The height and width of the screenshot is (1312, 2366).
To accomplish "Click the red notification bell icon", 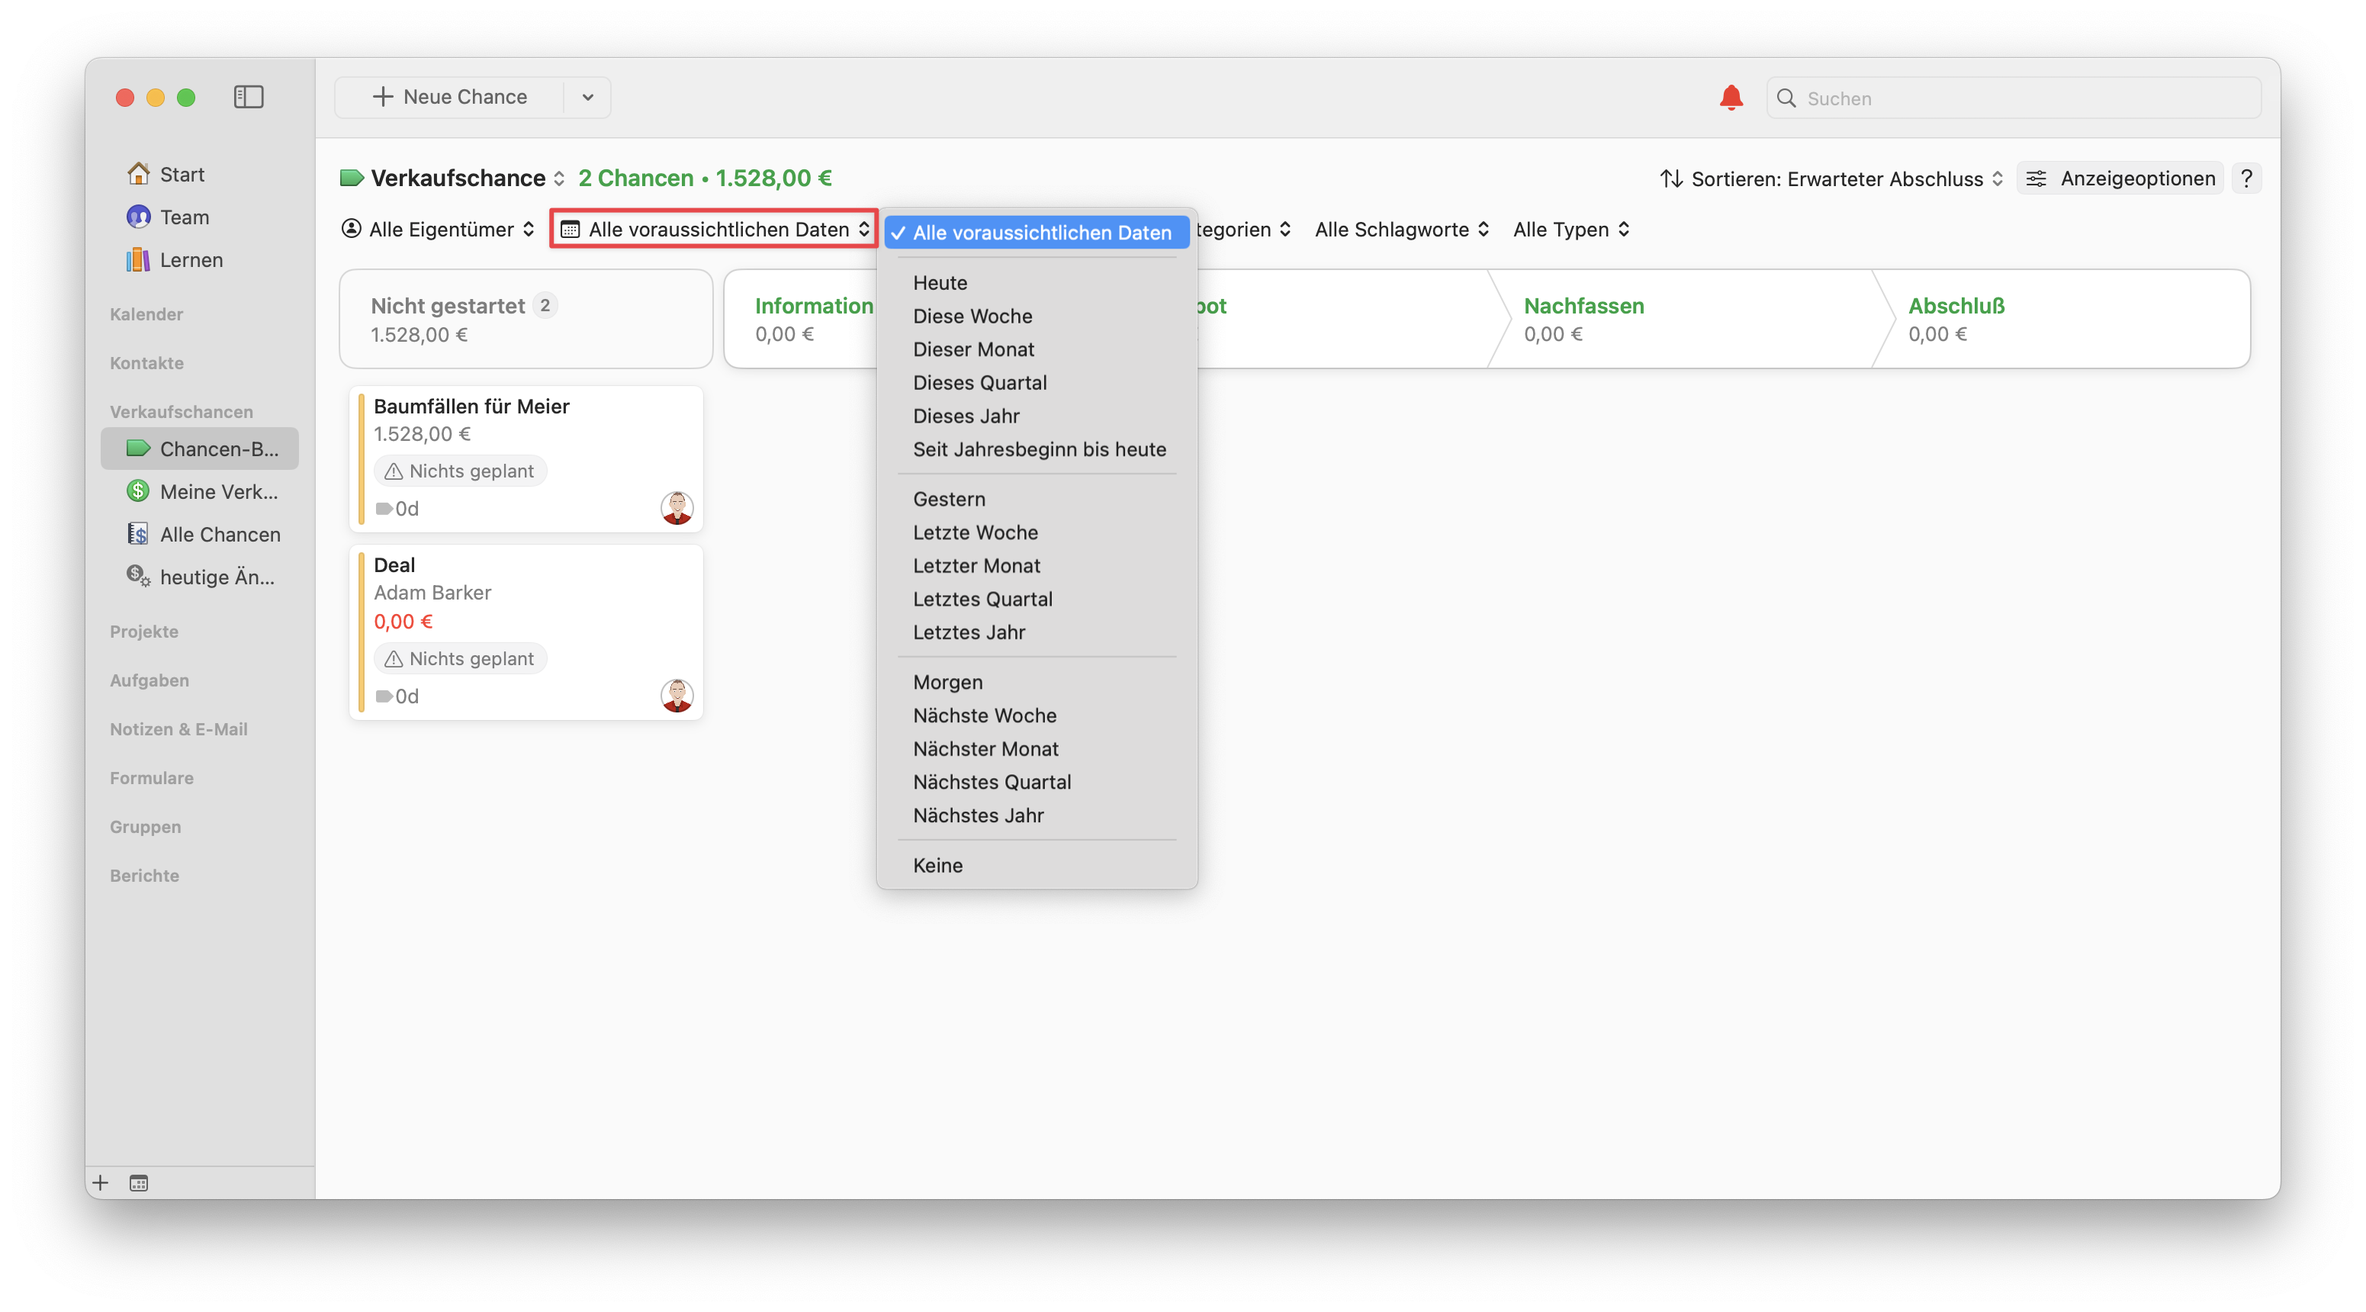I will click(x=1731, y=98).
